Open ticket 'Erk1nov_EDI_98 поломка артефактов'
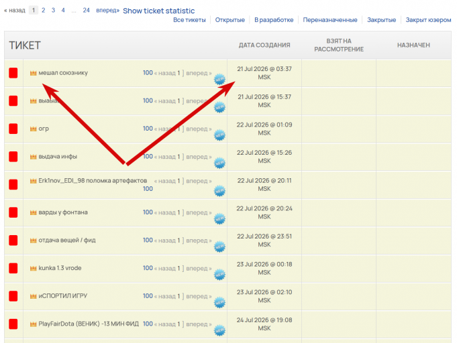457x343 pixels. 93,181
